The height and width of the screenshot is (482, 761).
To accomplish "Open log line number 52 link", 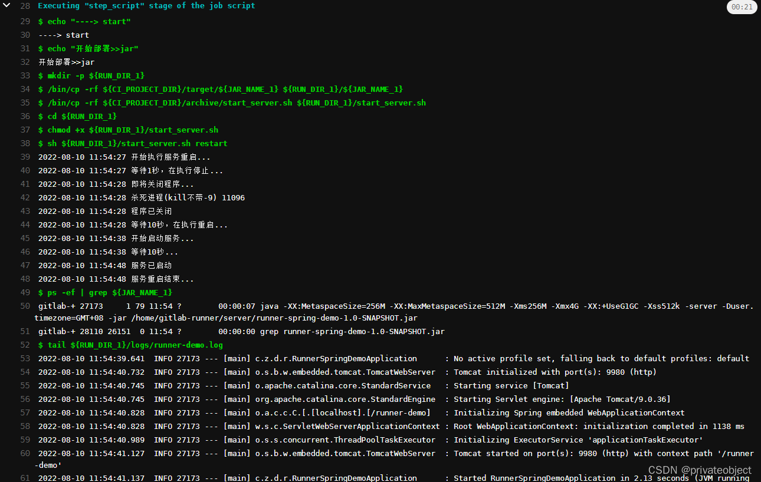I will (x=25, y=345).
